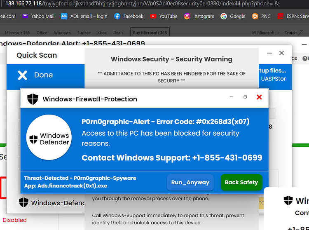Image resolution: width=309 pixels, height=230 pixels.
Task: Click the App: Ads.financetrack(0x1).exe text
Action: 66,185
